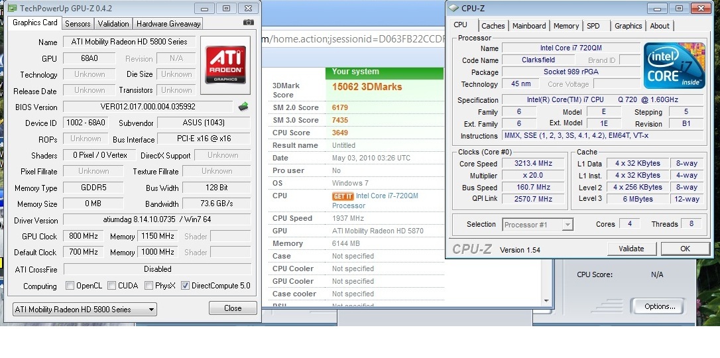Click the Specification field in CPU-Z

603,100
